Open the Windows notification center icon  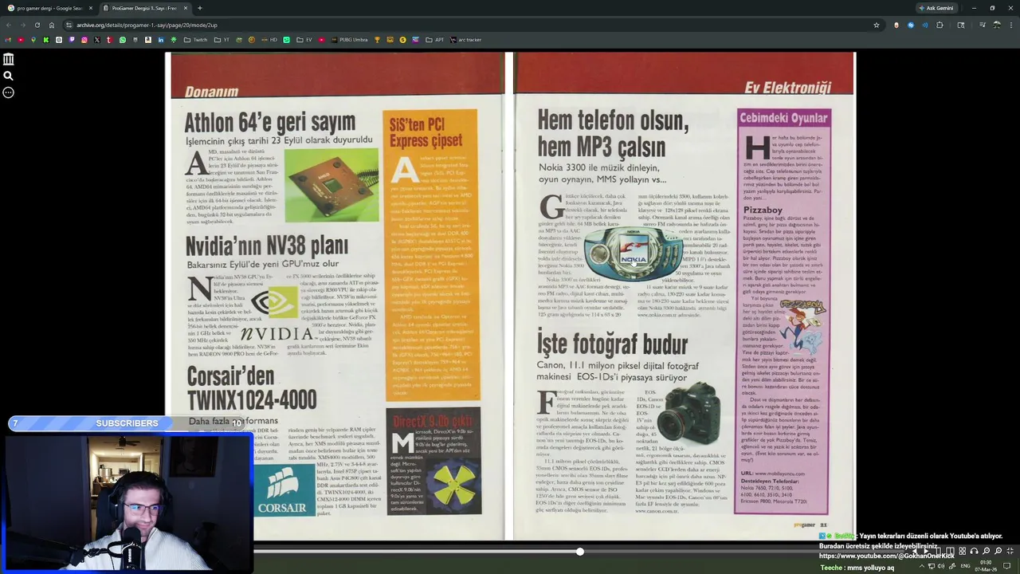(1006, 566)
